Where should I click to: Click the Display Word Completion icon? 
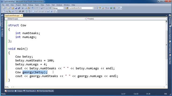(x=13, y=11)
